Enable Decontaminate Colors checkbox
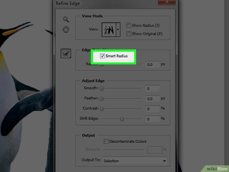 click(106, 141)
